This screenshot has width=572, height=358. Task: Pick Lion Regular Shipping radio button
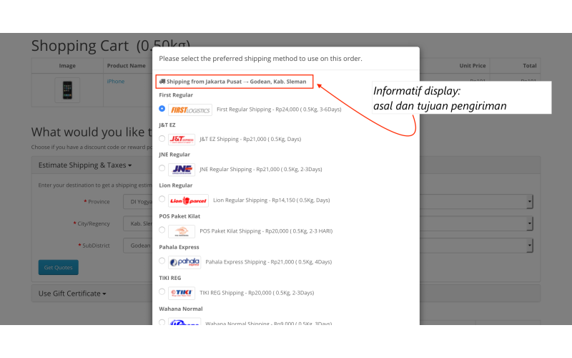pos(162,199)
